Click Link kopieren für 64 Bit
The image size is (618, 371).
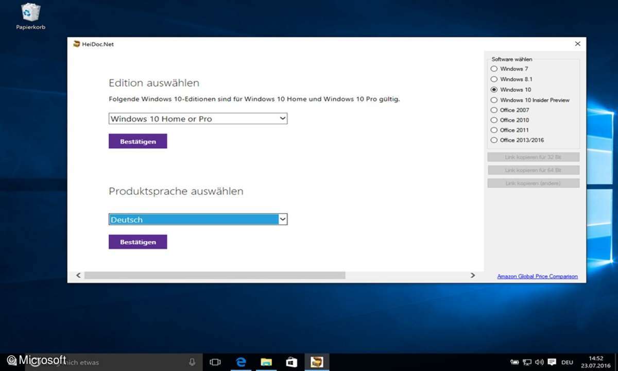(x=534, y=170)
